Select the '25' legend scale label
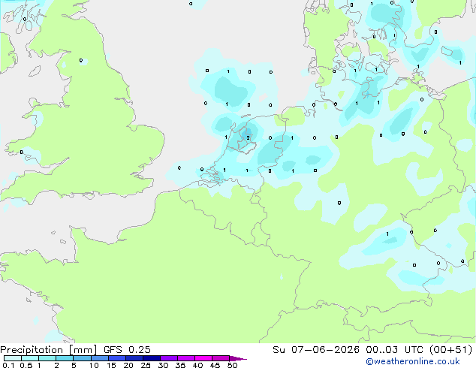 coord(146,365)
